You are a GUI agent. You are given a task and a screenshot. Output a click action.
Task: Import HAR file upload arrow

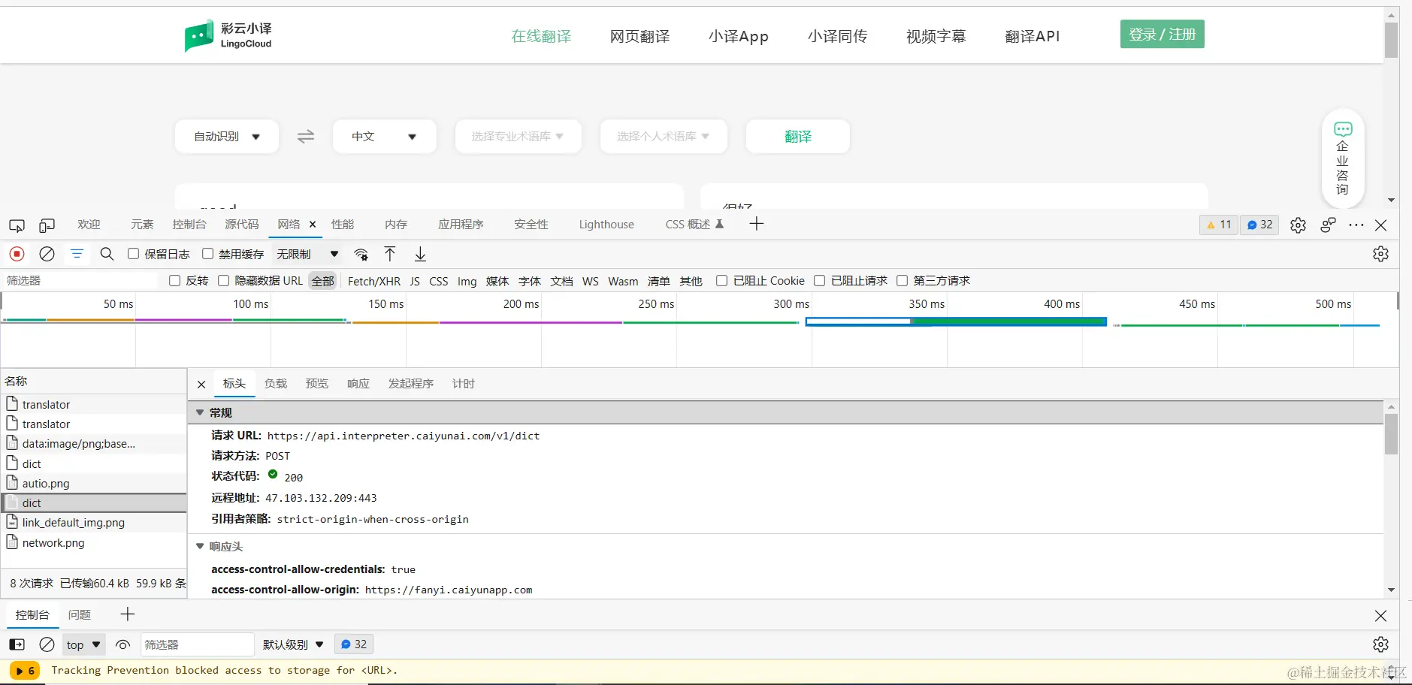pyautogui.click(x=390, y=254)
